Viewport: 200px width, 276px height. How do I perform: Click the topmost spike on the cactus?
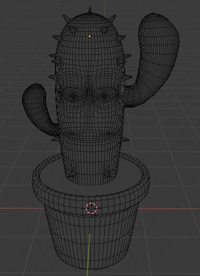click(x=90, y=10)
